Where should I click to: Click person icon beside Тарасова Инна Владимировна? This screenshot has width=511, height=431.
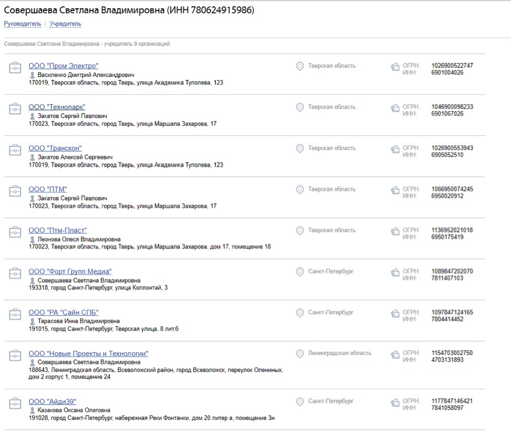coord(32,321)
